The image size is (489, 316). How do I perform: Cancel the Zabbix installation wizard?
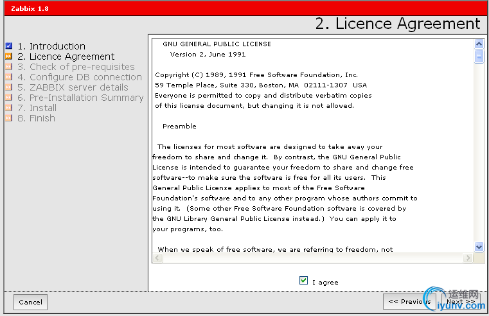(31, 302)
